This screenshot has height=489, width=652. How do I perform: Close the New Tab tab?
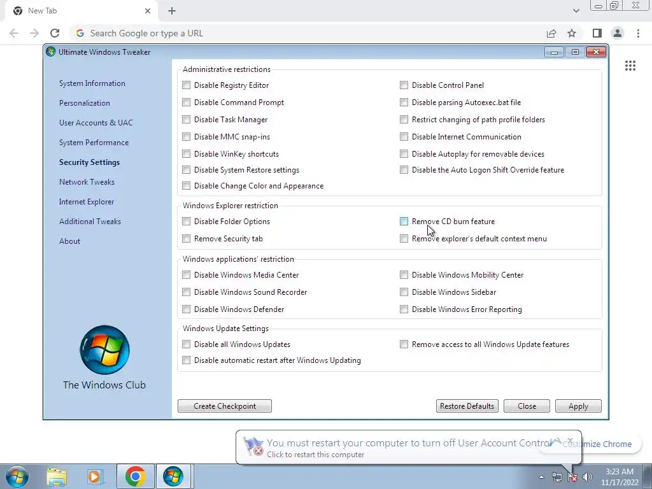point(148,11)
